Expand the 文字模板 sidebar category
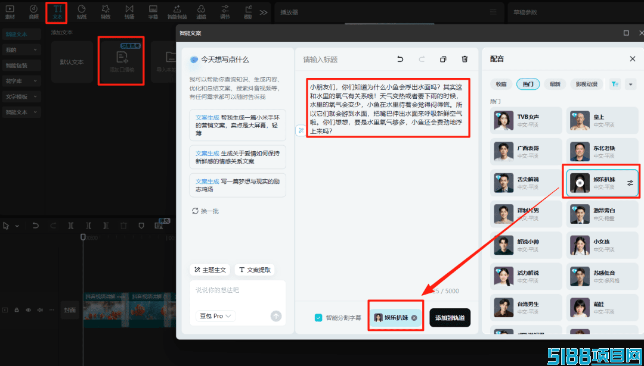Screen dimensions: 644x366 pyautogui.click(x=21, y=97)
